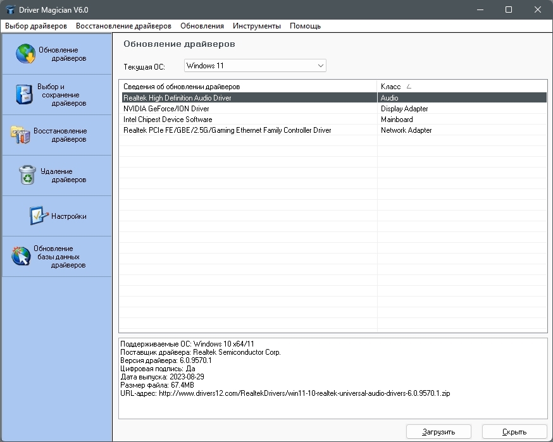Click the Audio class cell
The height and width of the screenshot is (442, 553).
coord(389,97)
